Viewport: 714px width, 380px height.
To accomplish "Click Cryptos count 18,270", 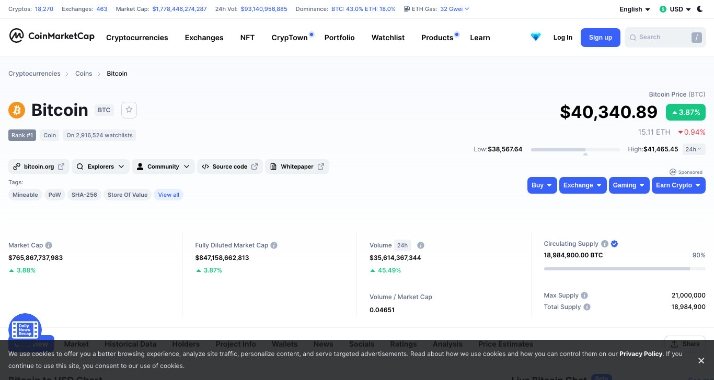I will click(x=44, y=9).
